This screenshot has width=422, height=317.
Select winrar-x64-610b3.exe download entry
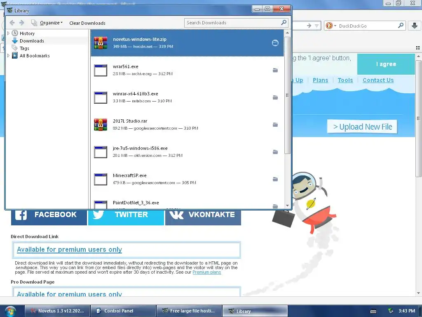point(187,97)
